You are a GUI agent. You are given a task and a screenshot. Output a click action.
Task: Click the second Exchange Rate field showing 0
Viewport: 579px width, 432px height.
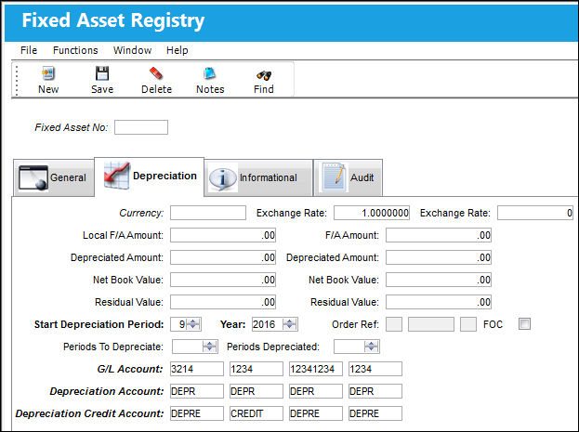click(x=535, y=213)
